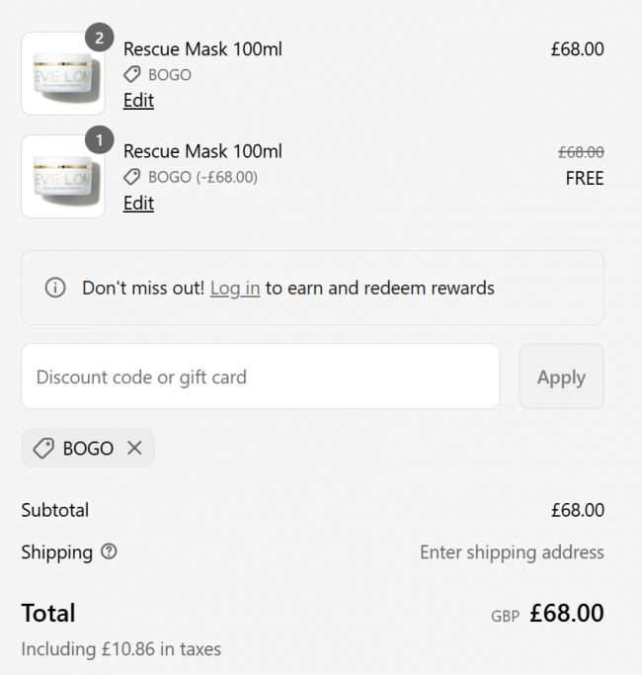Click the info icon in the rewards banner

click(55, 289)
